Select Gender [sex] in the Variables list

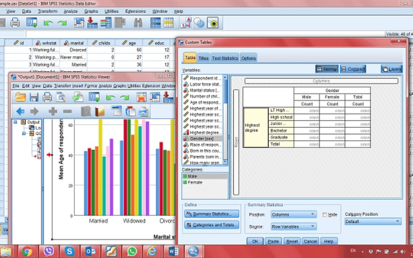click(x=202, y=139)
